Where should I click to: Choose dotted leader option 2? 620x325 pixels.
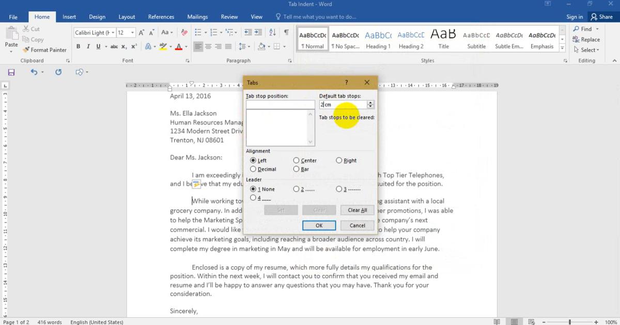click(296, 189)
